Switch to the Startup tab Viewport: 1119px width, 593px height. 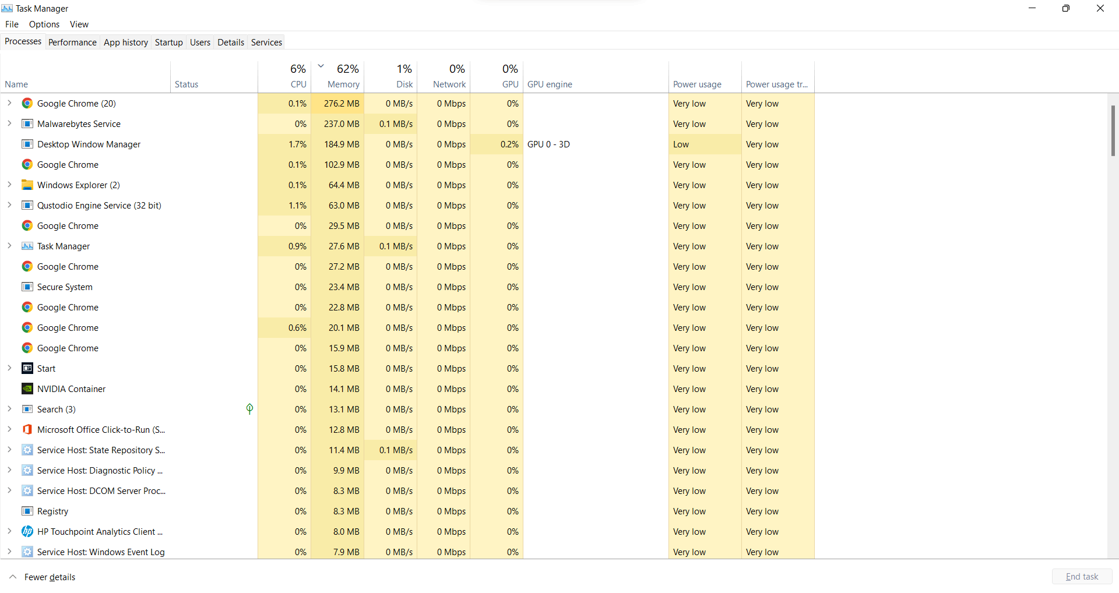click(x=169, y=43)
